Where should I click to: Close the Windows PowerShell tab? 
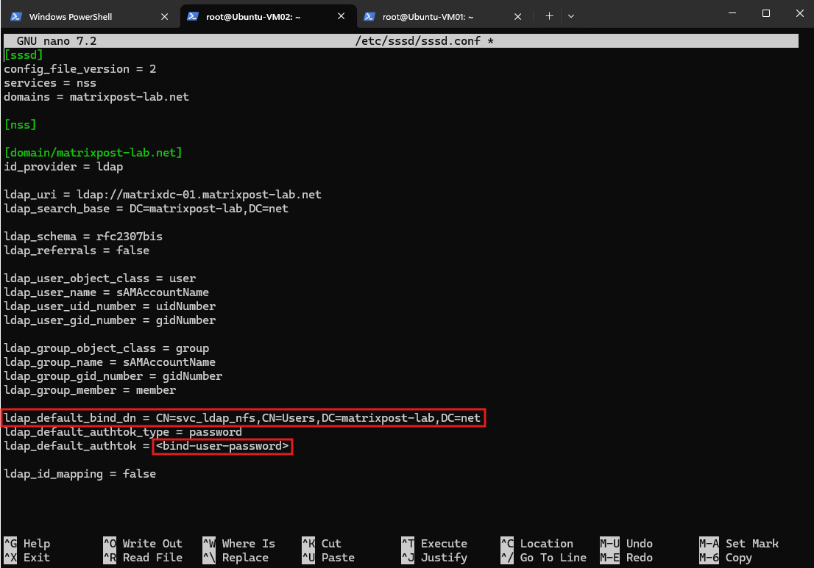pos(165,17)
